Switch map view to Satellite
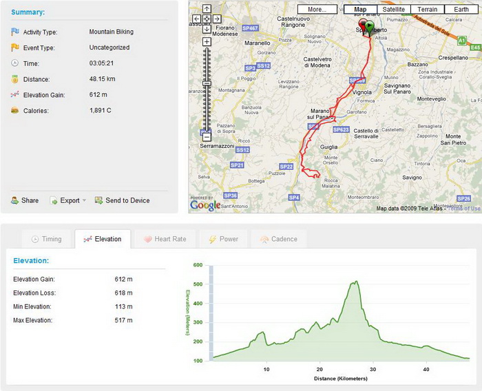 (x=393, y=9)
